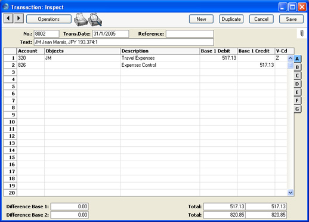Click the printer icon
The height and width of the screenshot is (222, 309).
click(x=81, y=20)
